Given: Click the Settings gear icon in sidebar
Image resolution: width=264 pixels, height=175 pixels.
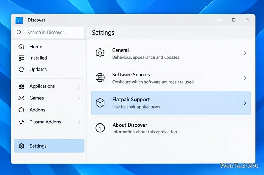Looking at the screenshot, I should click(21, 146).
